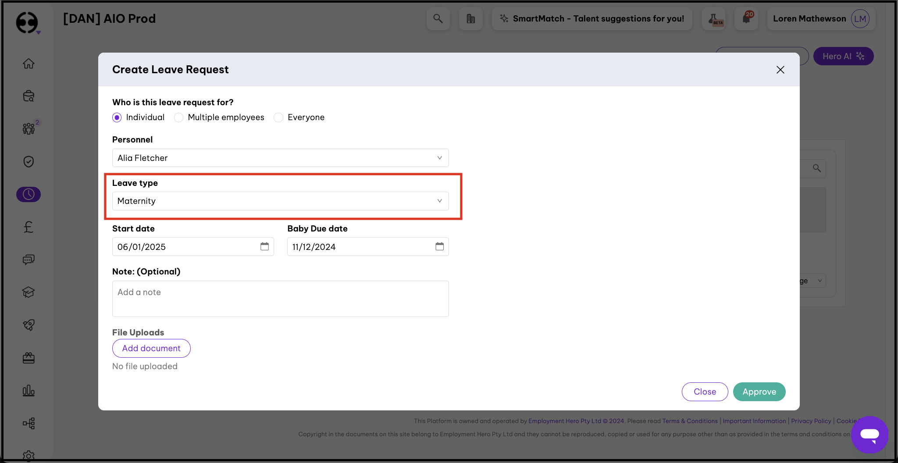Approve the leave request

click(x=759, y=392)
